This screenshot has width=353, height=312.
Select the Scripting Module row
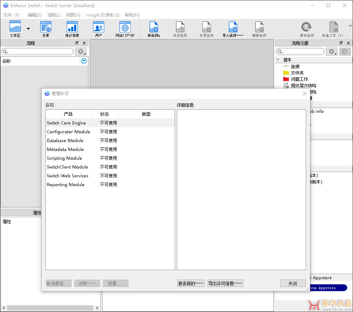click(110, 158)
